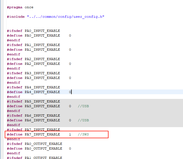Click the //USB comment after PA5_INPUT_ENABLE
The image size is (183, 159).
click(x=83, y=106)
